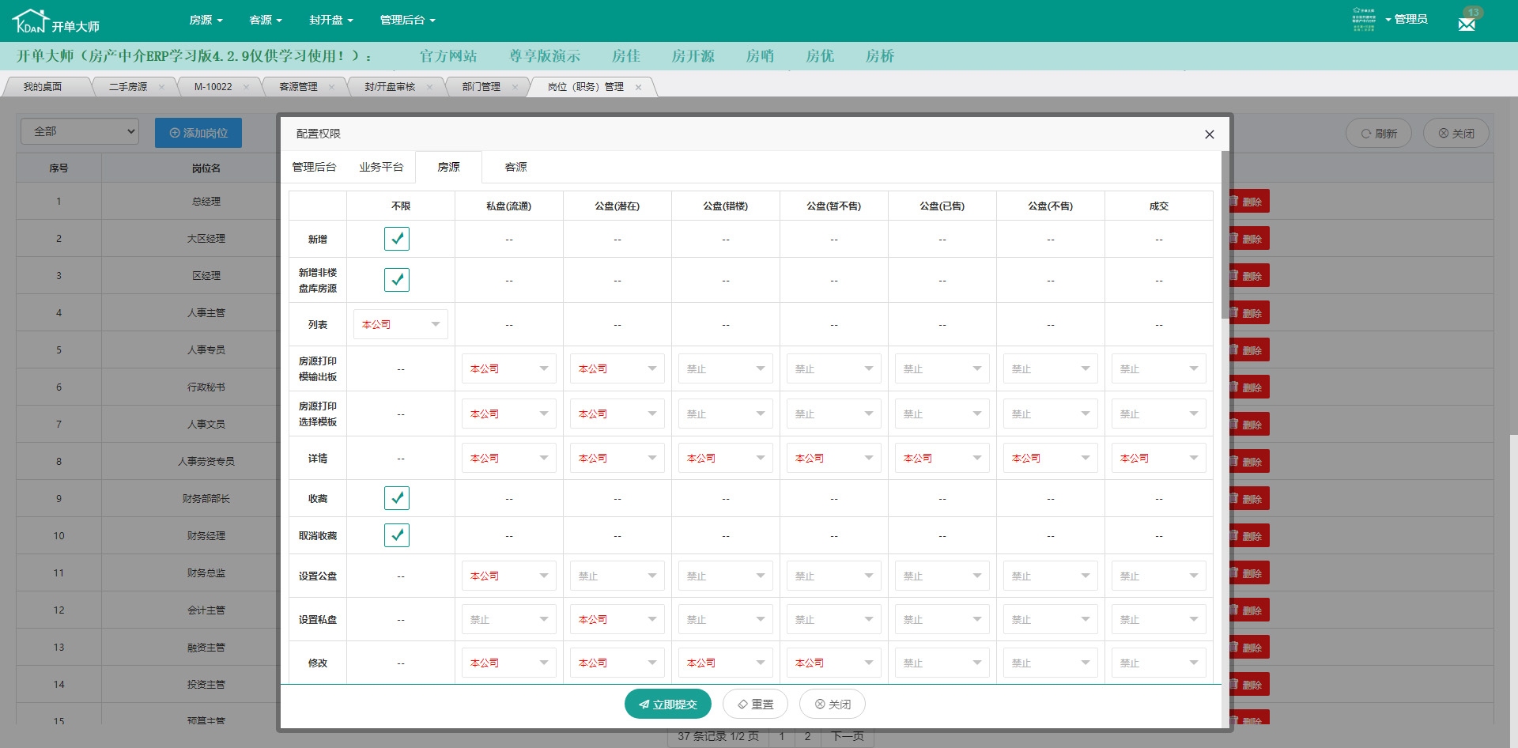Open the 房哨 link
The image size is (1518, 748).
760,56
